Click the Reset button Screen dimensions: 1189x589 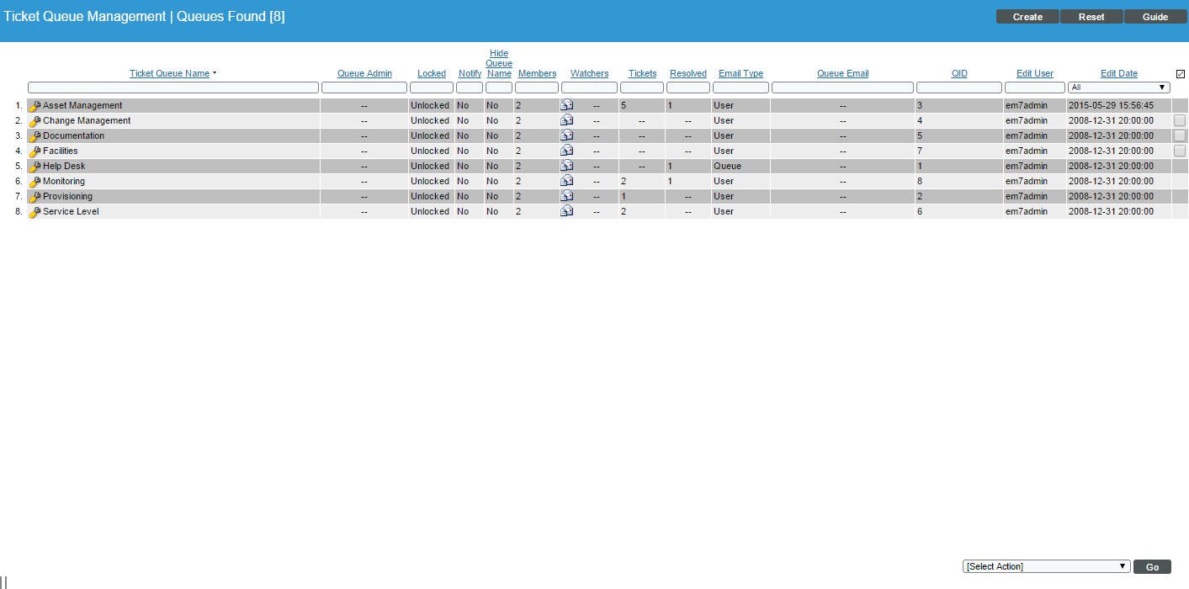pos(1091,17)
